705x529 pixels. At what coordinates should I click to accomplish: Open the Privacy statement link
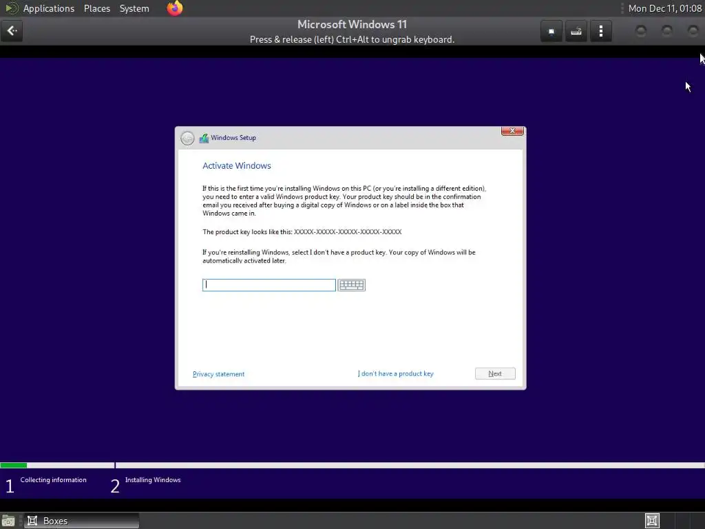(218, 374)
